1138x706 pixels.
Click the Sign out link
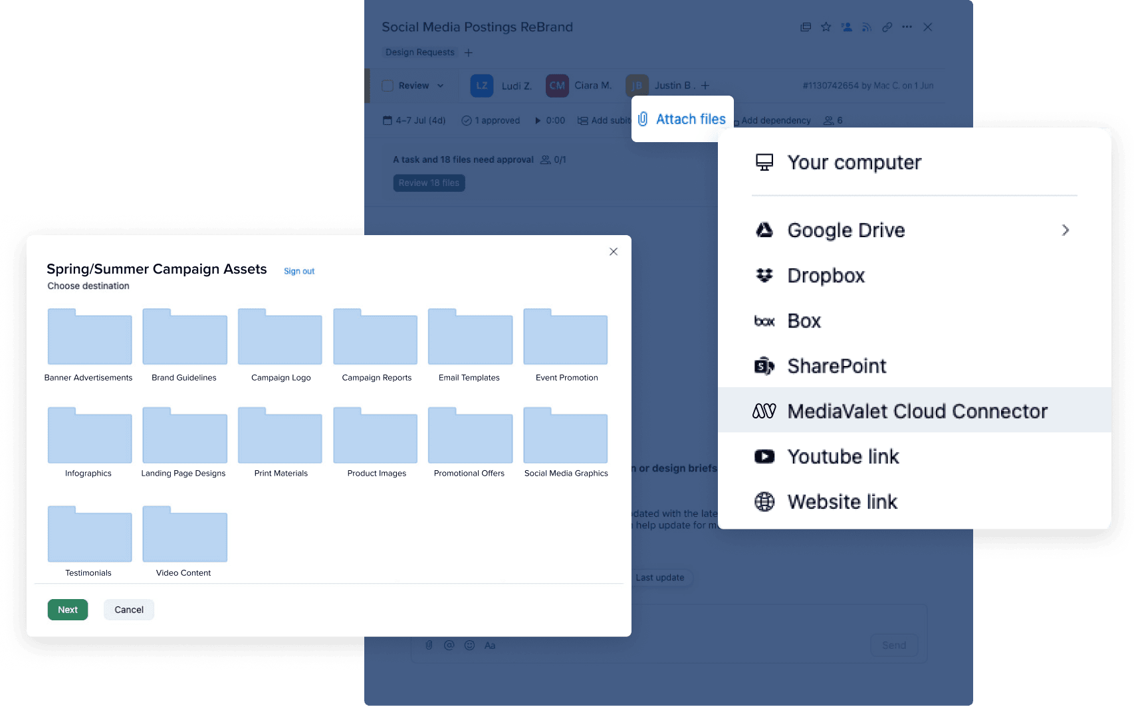[x=299, y=271]
